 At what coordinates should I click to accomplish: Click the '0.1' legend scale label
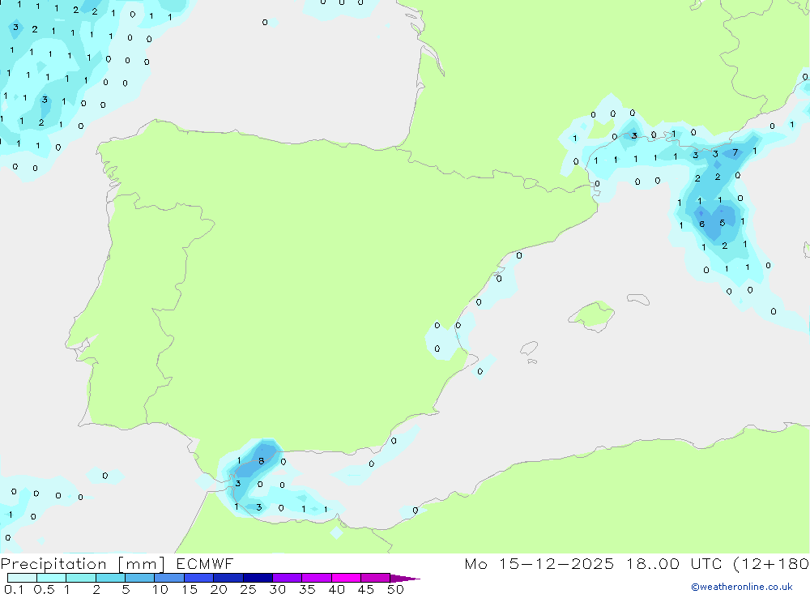point(14,589)
